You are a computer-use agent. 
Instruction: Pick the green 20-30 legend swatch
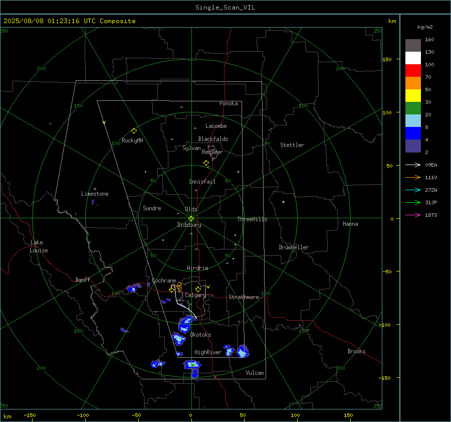point(413,108)
